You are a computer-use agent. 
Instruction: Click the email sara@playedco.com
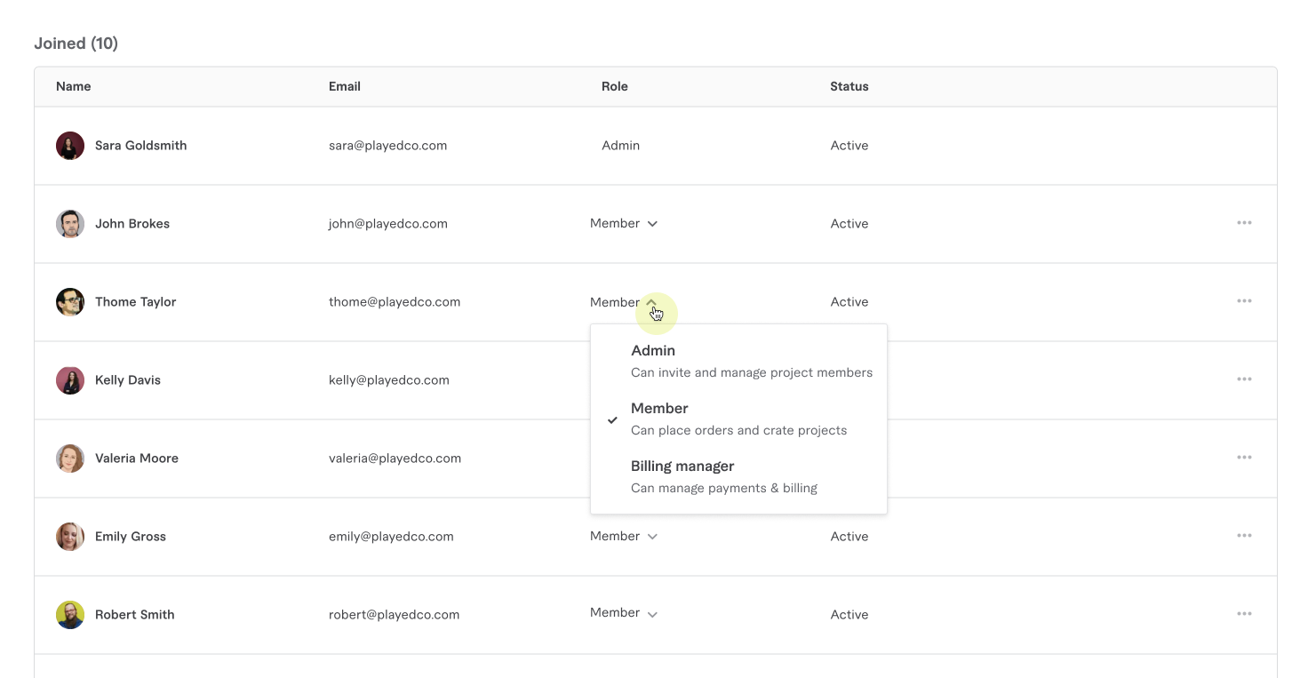point(387,146)
